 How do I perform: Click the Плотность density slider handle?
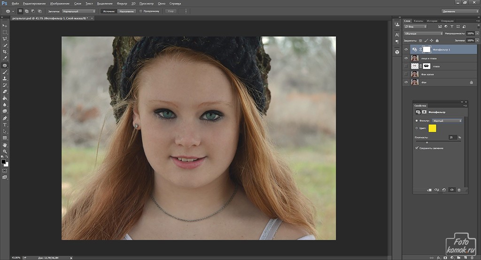(427, 142)
